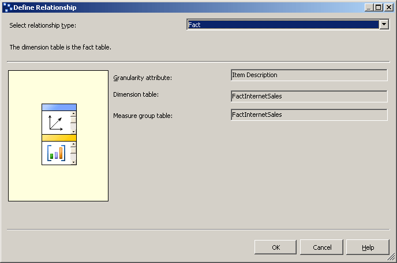Open Help for this dialog
Screen dimensions: 397x263
click(x=368, y=247)
